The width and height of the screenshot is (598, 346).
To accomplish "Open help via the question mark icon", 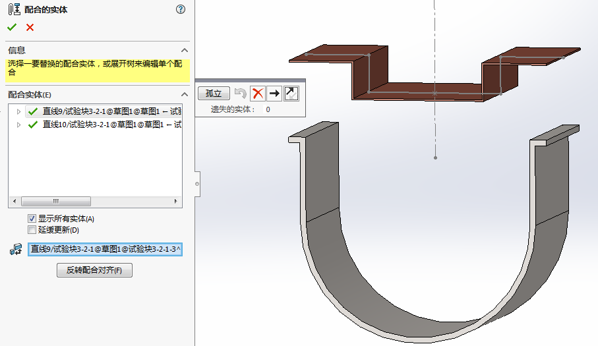I will tap(181, 9).
